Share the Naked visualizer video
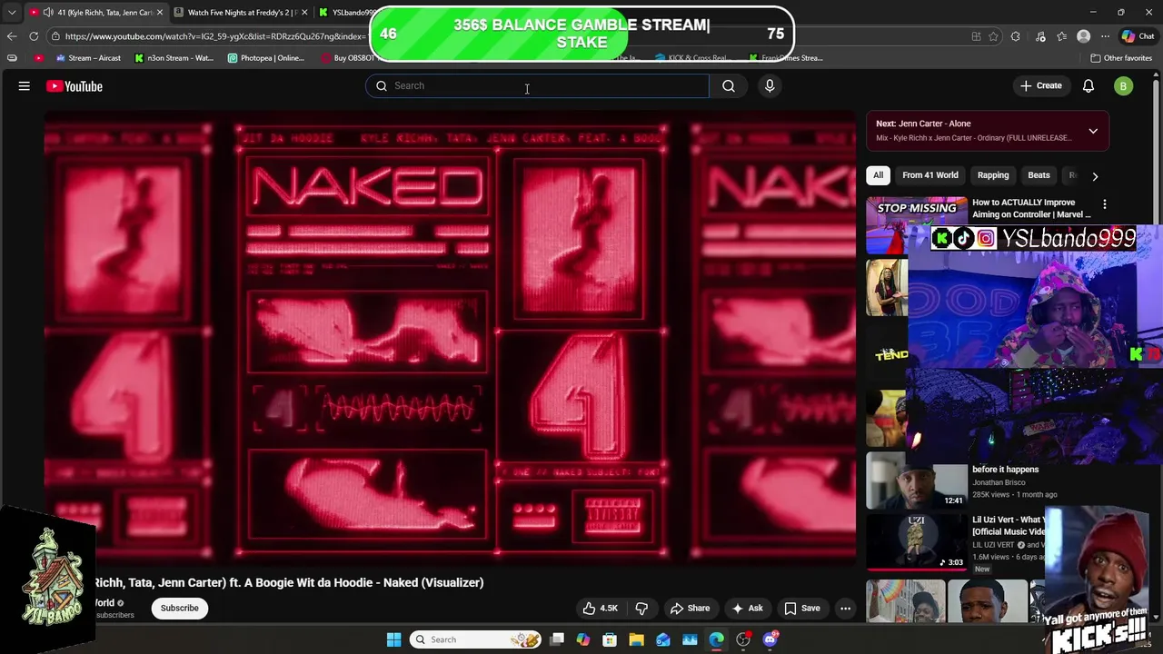The height and width of the screenshot is (654, 1163). (x=690, y=609)
